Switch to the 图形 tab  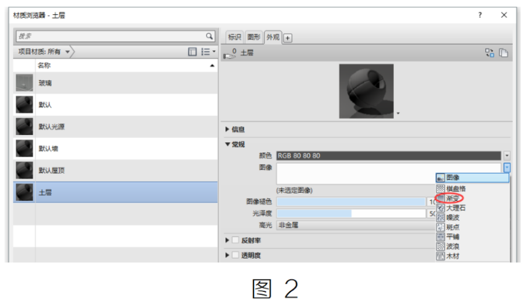(x=253, y=37)
